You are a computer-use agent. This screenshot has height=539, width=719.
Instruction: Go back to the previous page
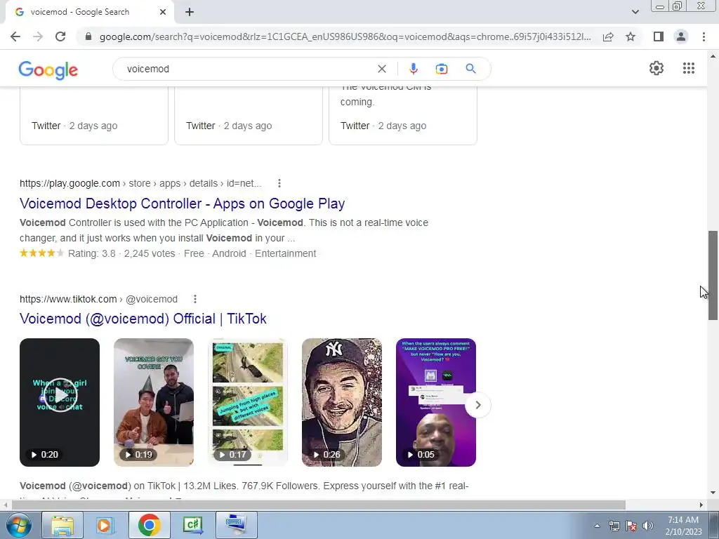point(15,36)
